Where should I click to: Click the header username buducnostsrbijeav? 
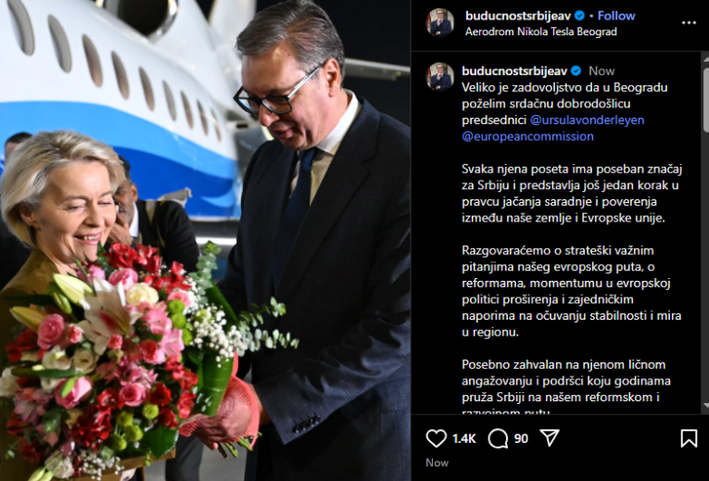coord(519,16)
